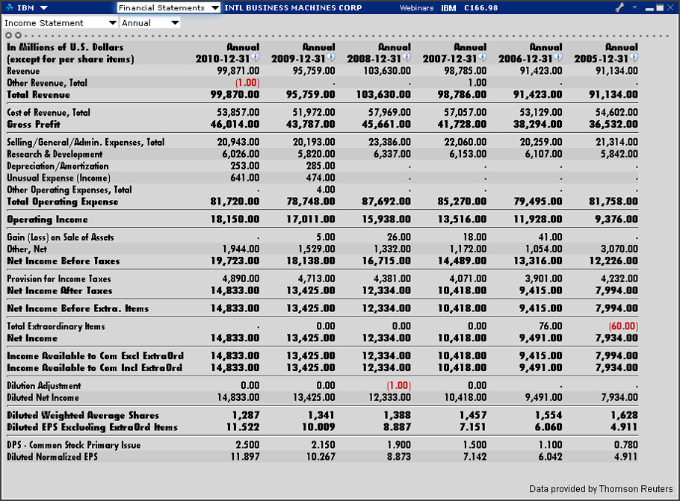The image size is (680, 501).
Task: Click 2007 Gain on Sale value 18.00
Action: (475, 237)
